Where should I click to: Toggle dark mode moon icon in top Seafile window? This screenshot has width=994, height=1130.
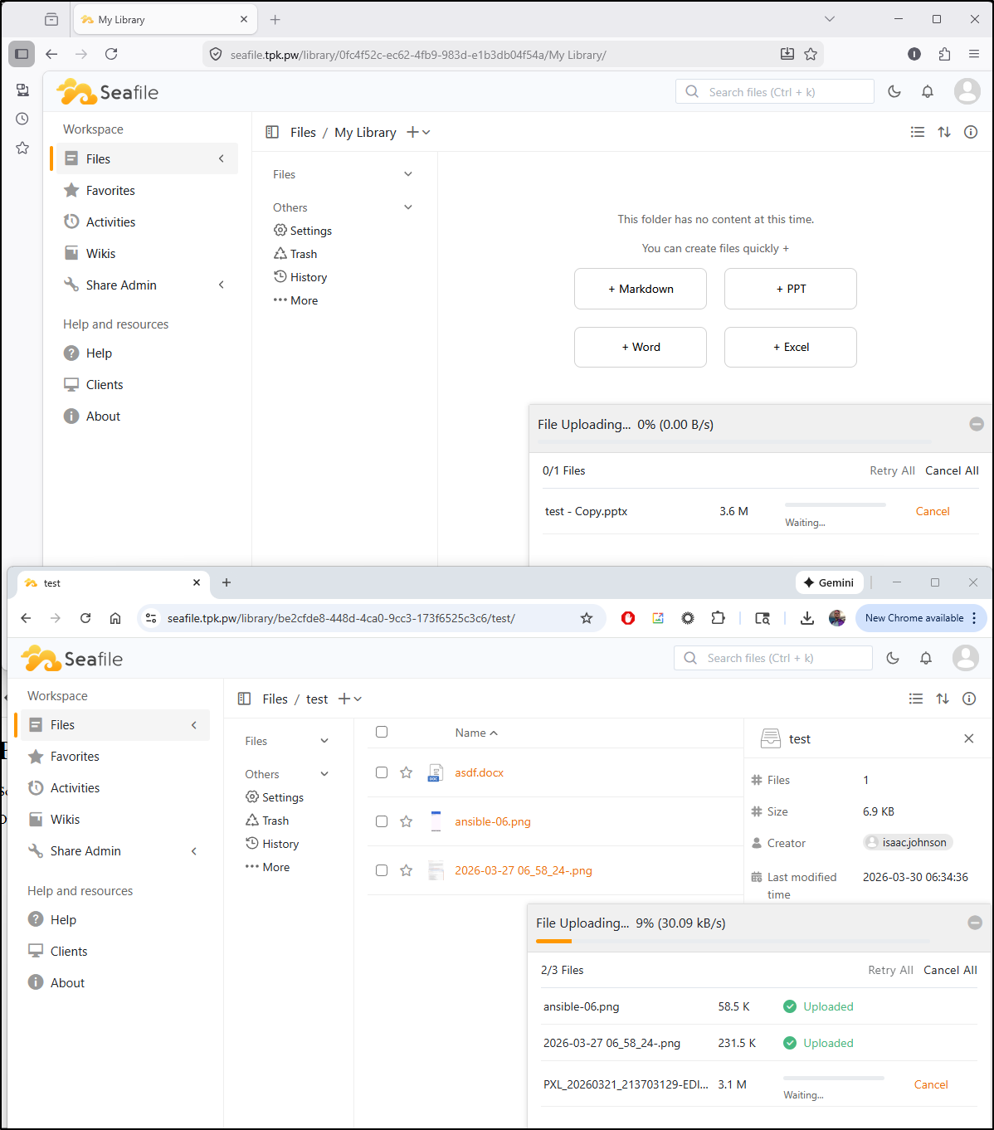click(894, 92)
